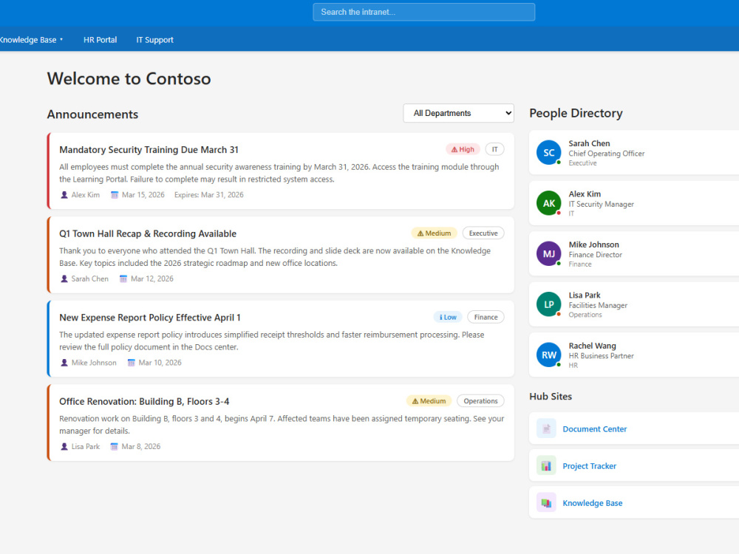This screenshot has width=739, height=554.
Task: Click the IT Security Manager title text
Action: [x=602, y=204]
